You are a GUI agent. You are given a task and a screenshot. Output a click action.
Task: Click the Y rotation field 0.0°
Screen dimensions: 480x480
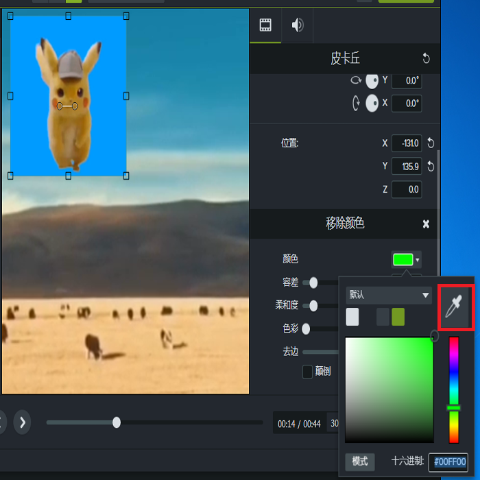[407, 81]
